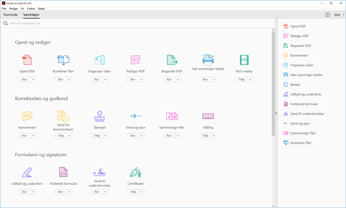This screenshot has height=208, width=346.
Task: Click the vertical scrollbar up arrow
Action: [273, 30]
